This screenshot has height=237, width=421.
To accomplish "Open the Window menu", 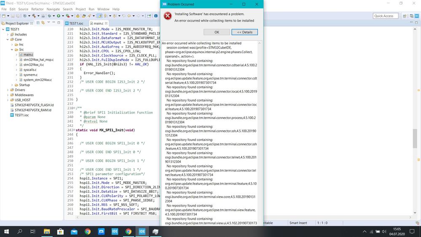I will [x=103, y=9].
